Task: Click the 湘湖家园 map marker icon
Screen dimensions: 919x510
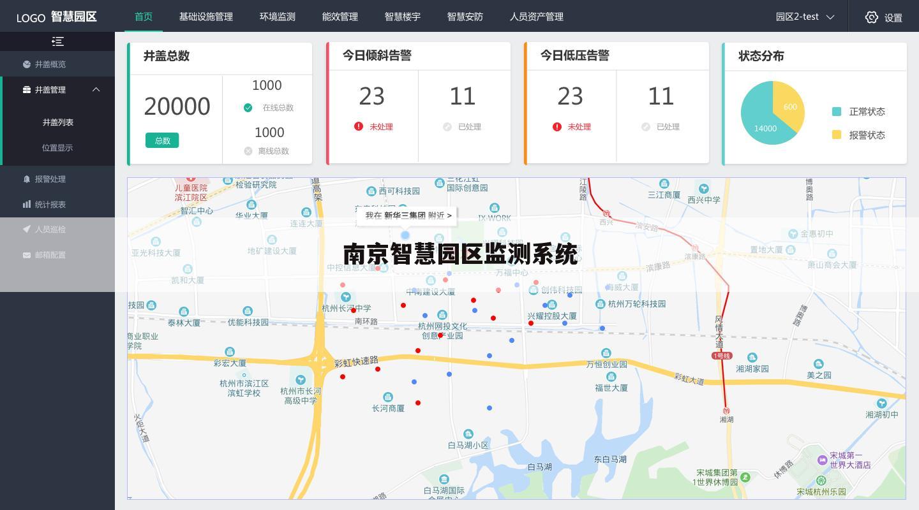Action: (x=752, y=358)
